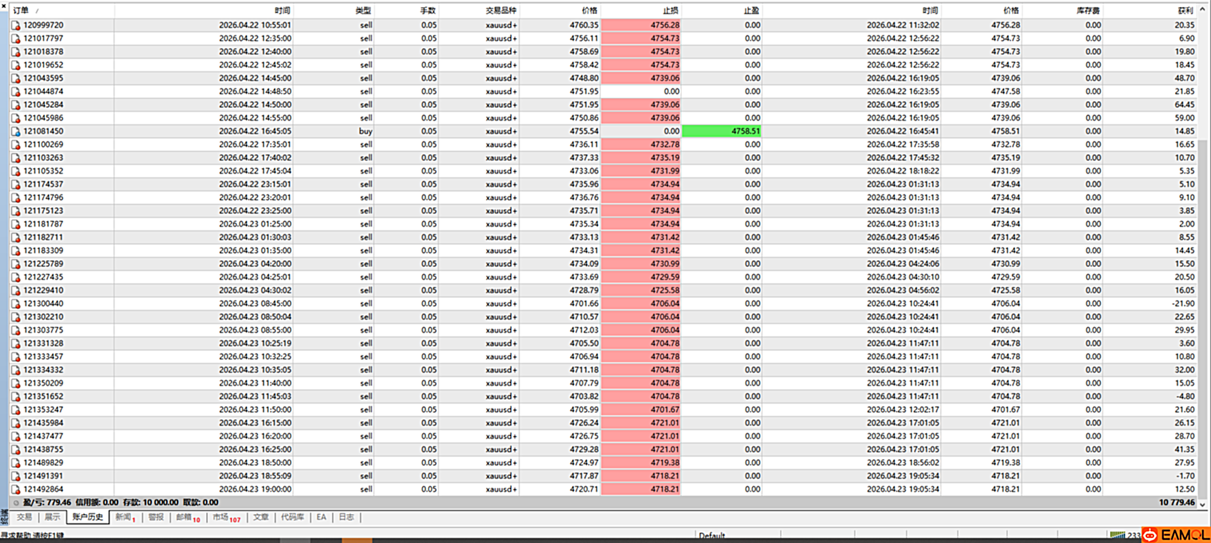This screenshot has width=1211, height=543.
Task: Click the order icon next to 121044874
Action: click(16, 92)
